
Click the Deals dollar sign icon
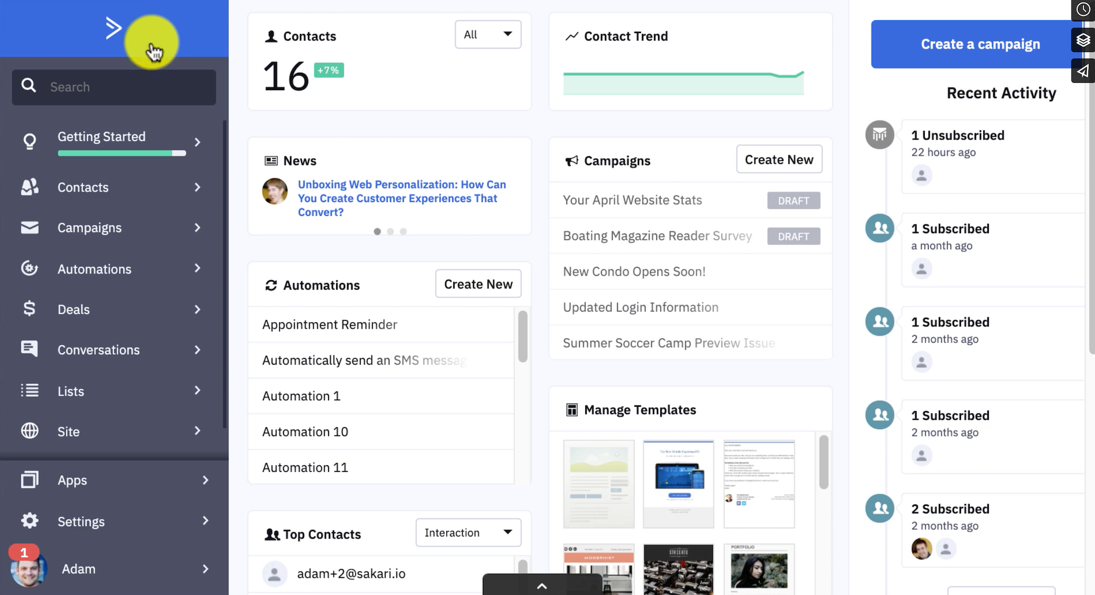click(30, 309)
